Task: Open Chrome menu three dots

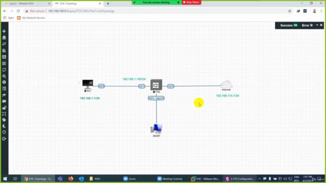Action: (321, 11)
